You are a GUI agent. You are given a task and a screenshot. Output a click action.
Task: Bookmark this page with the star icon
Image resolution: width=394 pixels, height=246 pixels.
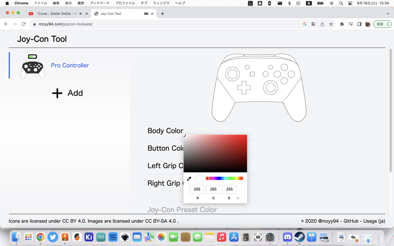tap(331, 24)
